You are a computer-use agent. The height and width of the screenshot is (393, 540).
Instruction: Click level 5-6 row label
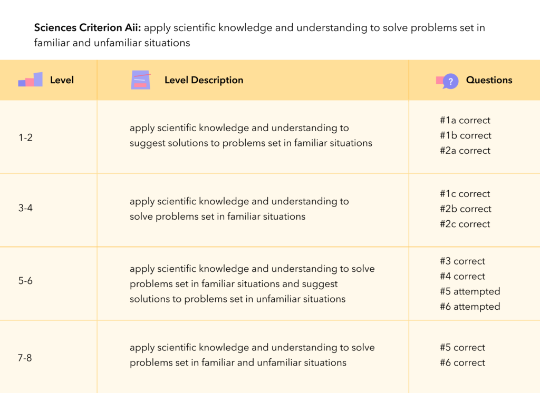point(25,281)
